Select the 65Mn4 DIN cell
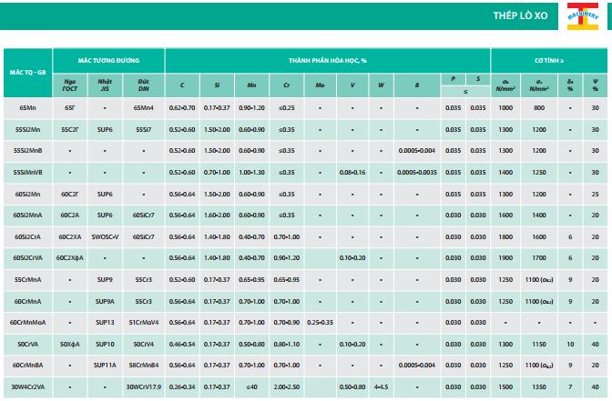612x401 pixels. 144,108
